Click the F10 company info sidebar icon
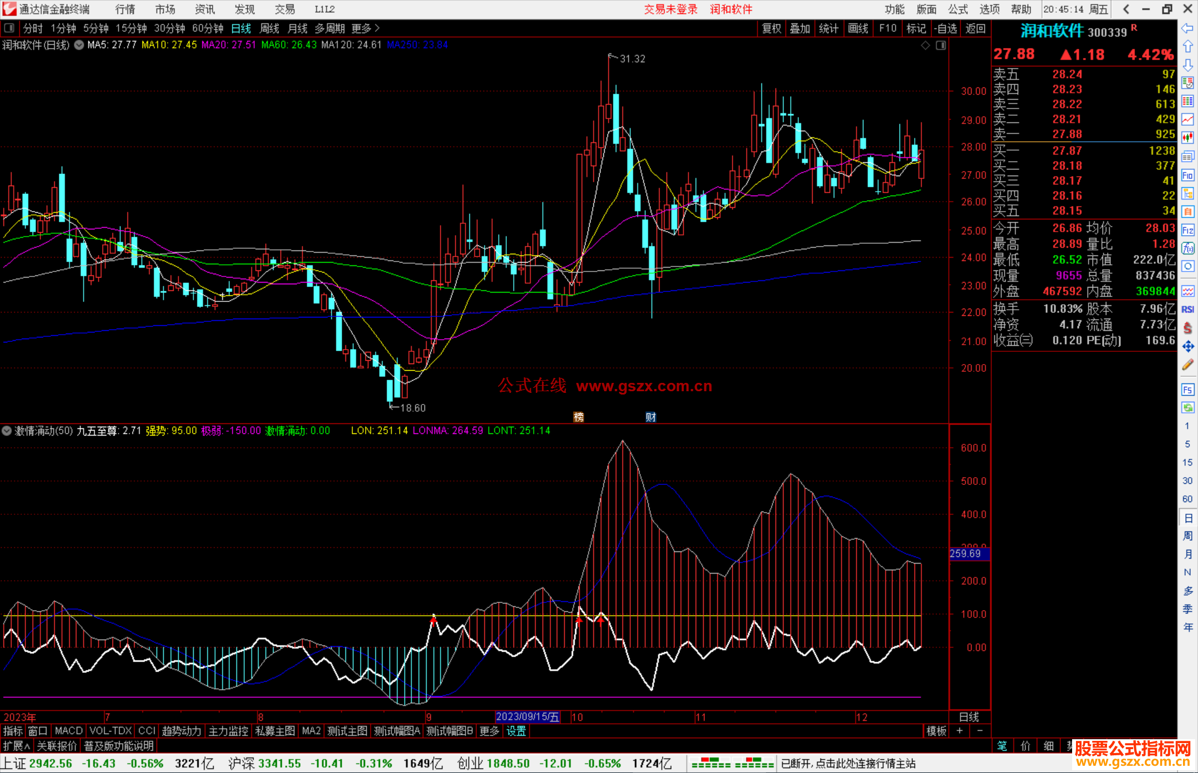 click(x=1187, y=176)
